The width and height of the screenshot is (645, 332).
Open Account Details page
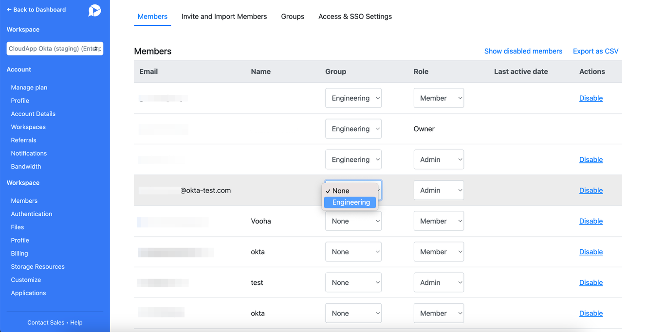33,114
